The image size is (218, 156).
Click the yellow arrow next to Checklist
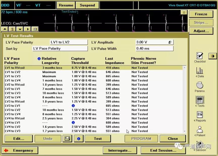point(213,56)
